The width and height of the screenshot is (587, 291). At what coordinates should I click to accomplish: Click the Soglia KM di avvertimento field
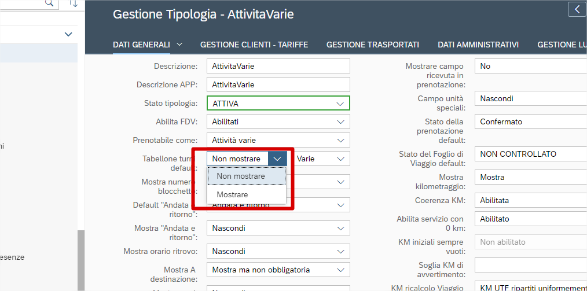530,266
